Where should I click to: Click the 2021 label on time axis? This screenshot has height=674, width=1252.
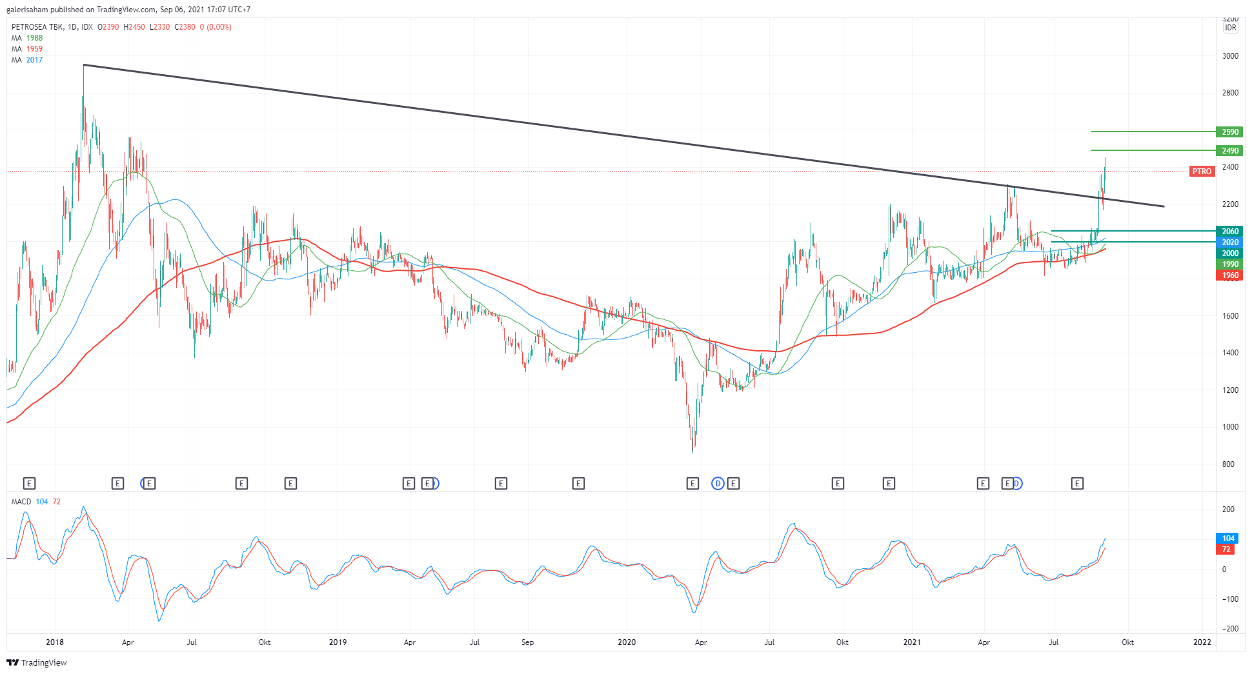(912, 642)
